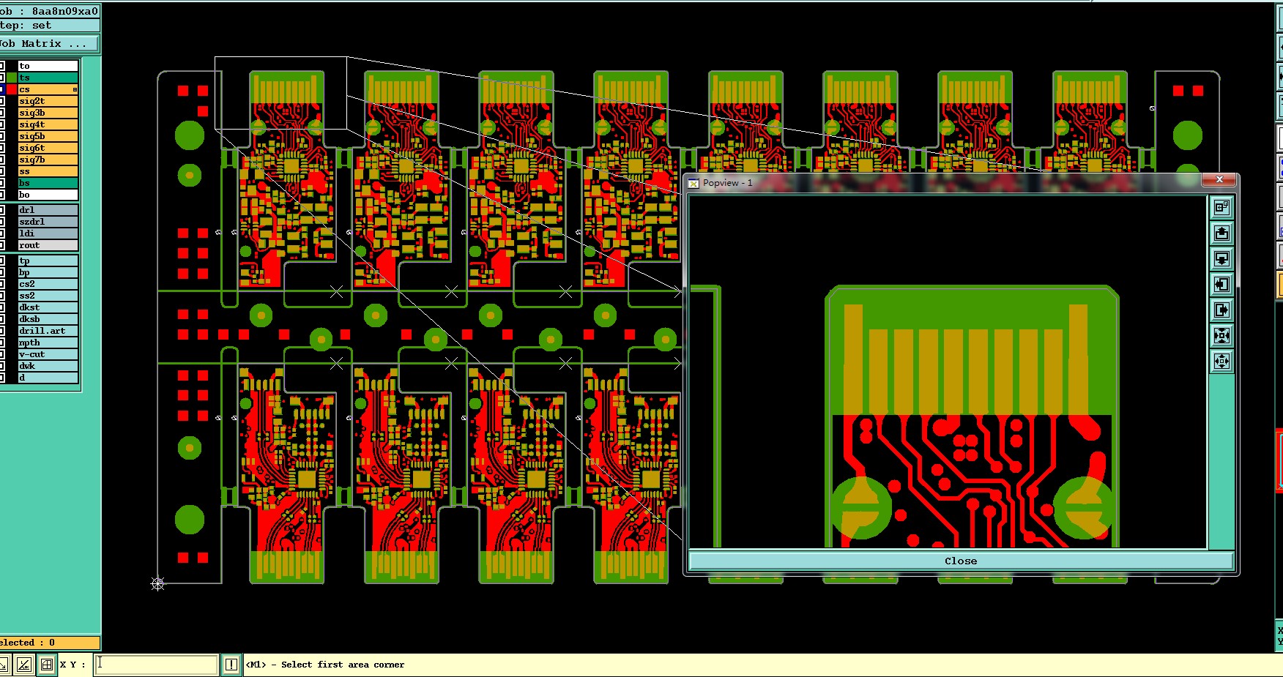Click the angle/relative coordinate icon in the status bar
This screenshot has height=677, width=1283.
[x=24, y=665]
